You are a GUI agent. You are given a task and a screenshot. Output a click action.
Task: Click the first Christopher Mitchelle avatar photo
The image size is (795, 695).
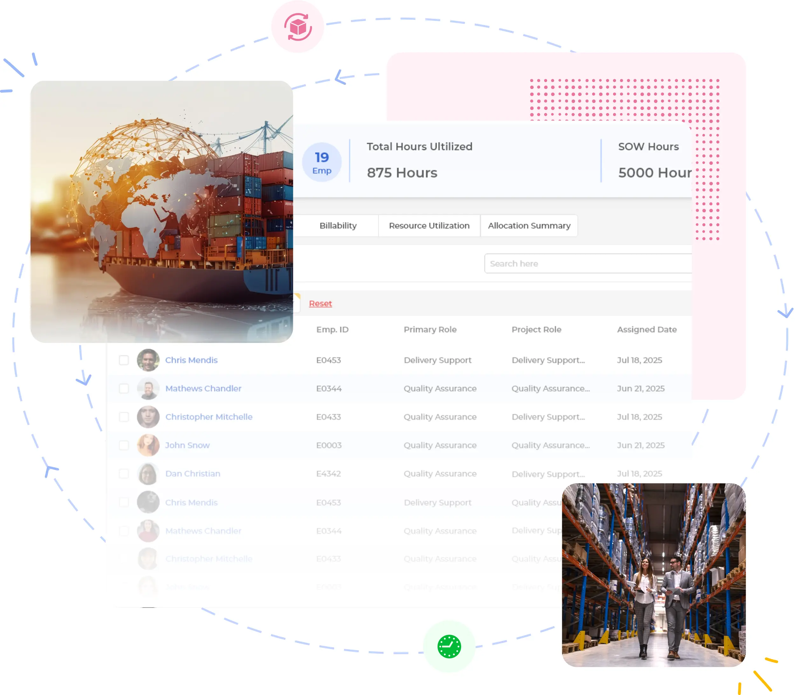[148, 417]
